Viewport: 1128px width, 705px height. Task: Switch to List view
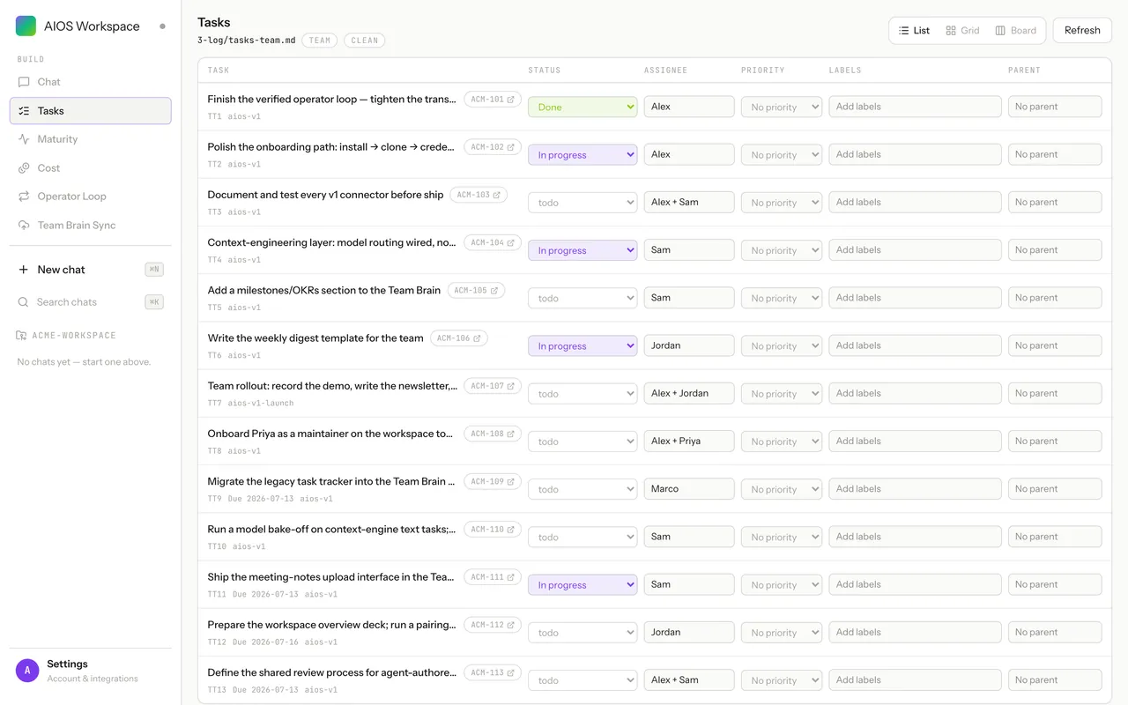[914, 30]
